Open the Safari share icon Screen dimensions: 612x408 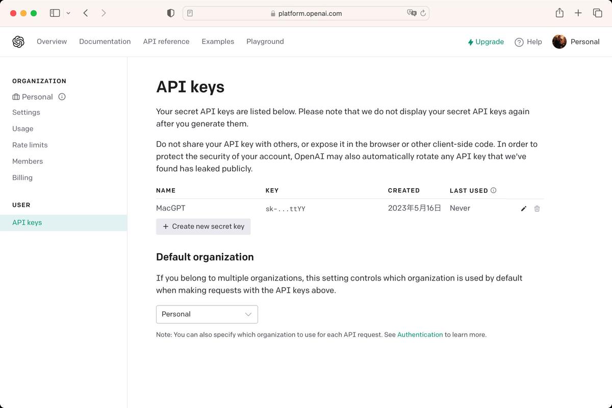pos(559,13)
